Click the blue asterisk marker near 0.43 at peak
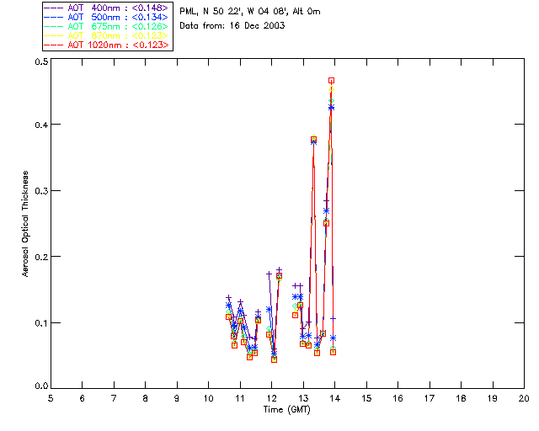 331,108
